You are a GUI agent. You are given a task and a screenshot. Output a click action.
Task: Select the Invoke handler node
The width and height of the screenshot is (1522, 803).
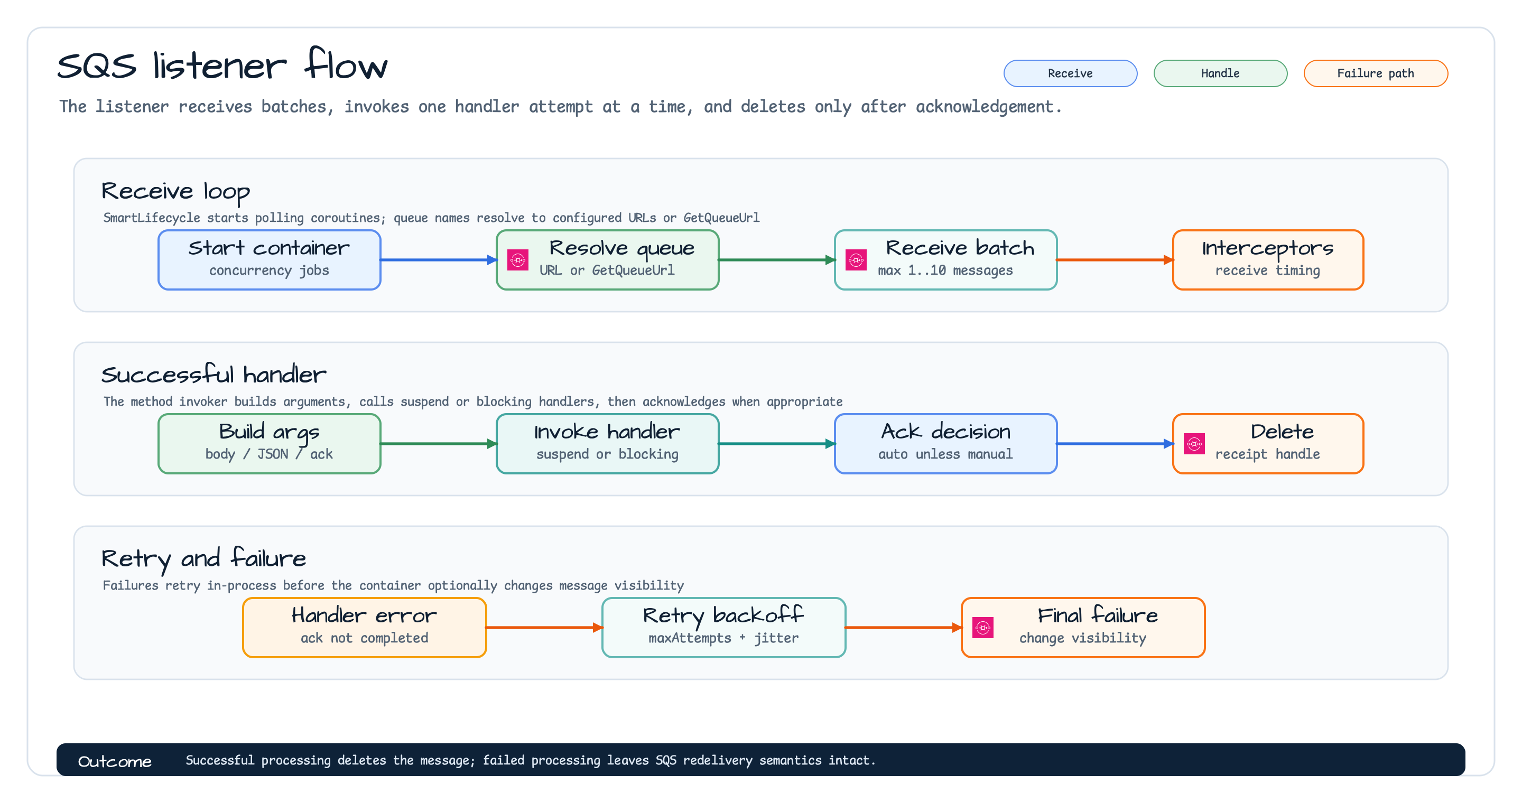[607, 443]
